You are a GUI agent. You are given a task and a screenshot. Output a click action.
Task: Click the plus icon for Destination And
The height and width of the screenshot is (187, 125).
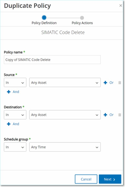[x=9, y=124]
